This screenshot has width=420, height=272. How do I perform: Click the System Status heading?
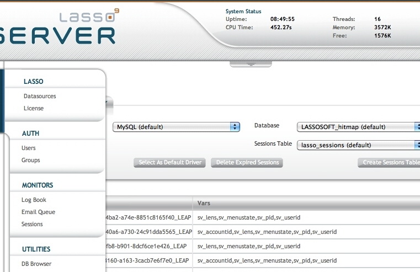click(243, 11)
